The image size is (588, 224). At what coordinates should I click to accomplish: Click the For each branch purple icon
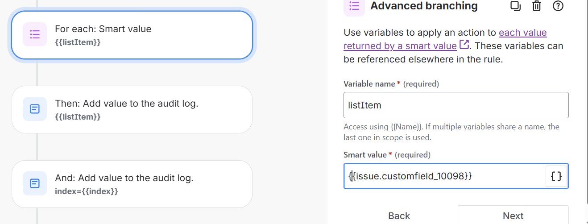(x=35, y=35)
